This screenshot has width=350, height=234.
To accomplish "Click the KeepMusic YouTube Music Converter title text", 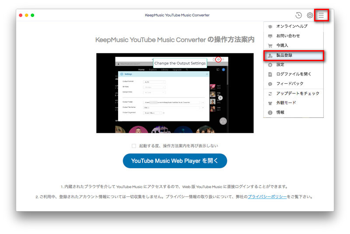I will [177, 15].
